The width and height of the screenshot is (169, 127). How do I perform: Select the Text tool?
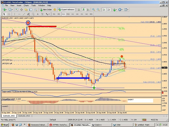38,14
